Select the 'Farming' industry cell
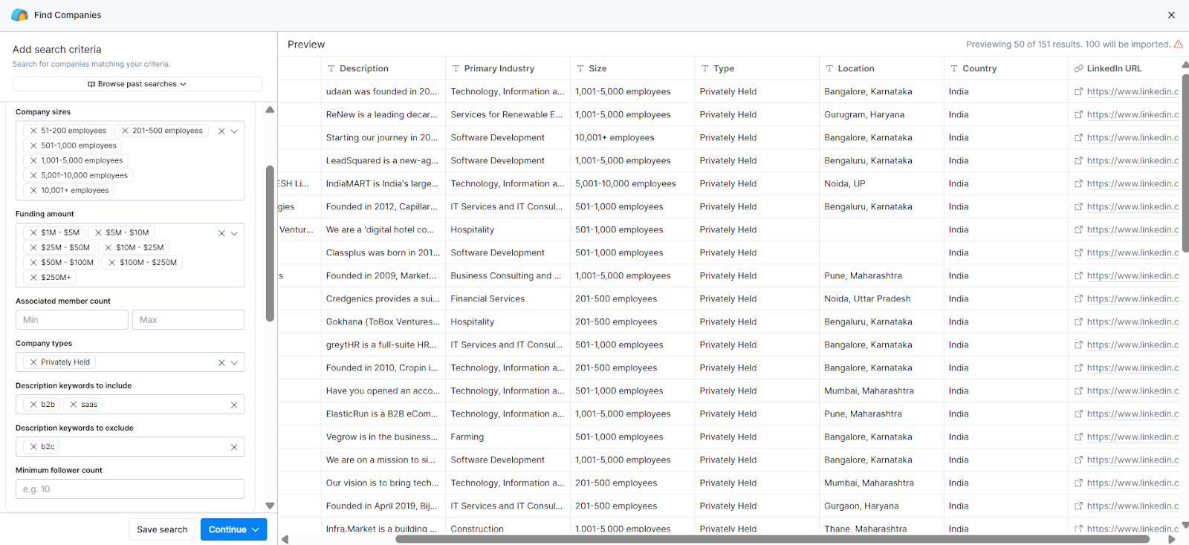This screenshot has width=1189, height=545. coord(508,437)
